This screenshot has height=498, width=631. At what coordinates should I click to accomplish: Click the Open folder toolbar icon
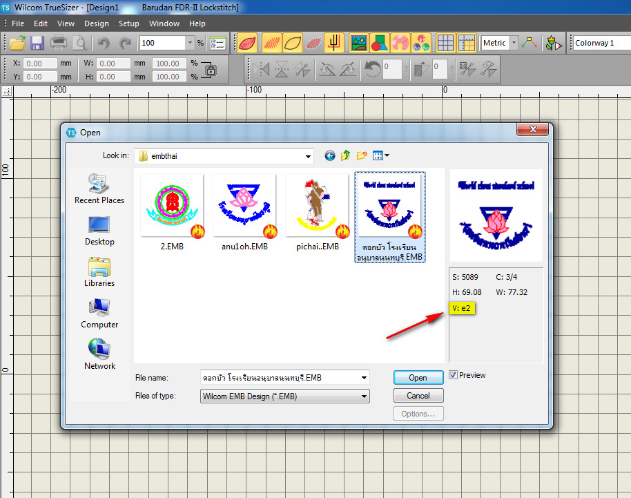pyautogui.click(x=17, y=43)
